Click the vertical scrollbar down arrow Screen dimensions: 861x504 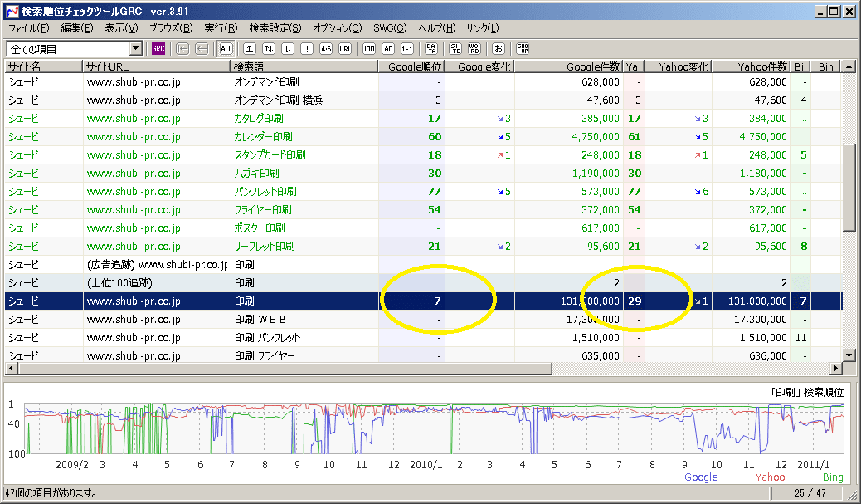849,355
